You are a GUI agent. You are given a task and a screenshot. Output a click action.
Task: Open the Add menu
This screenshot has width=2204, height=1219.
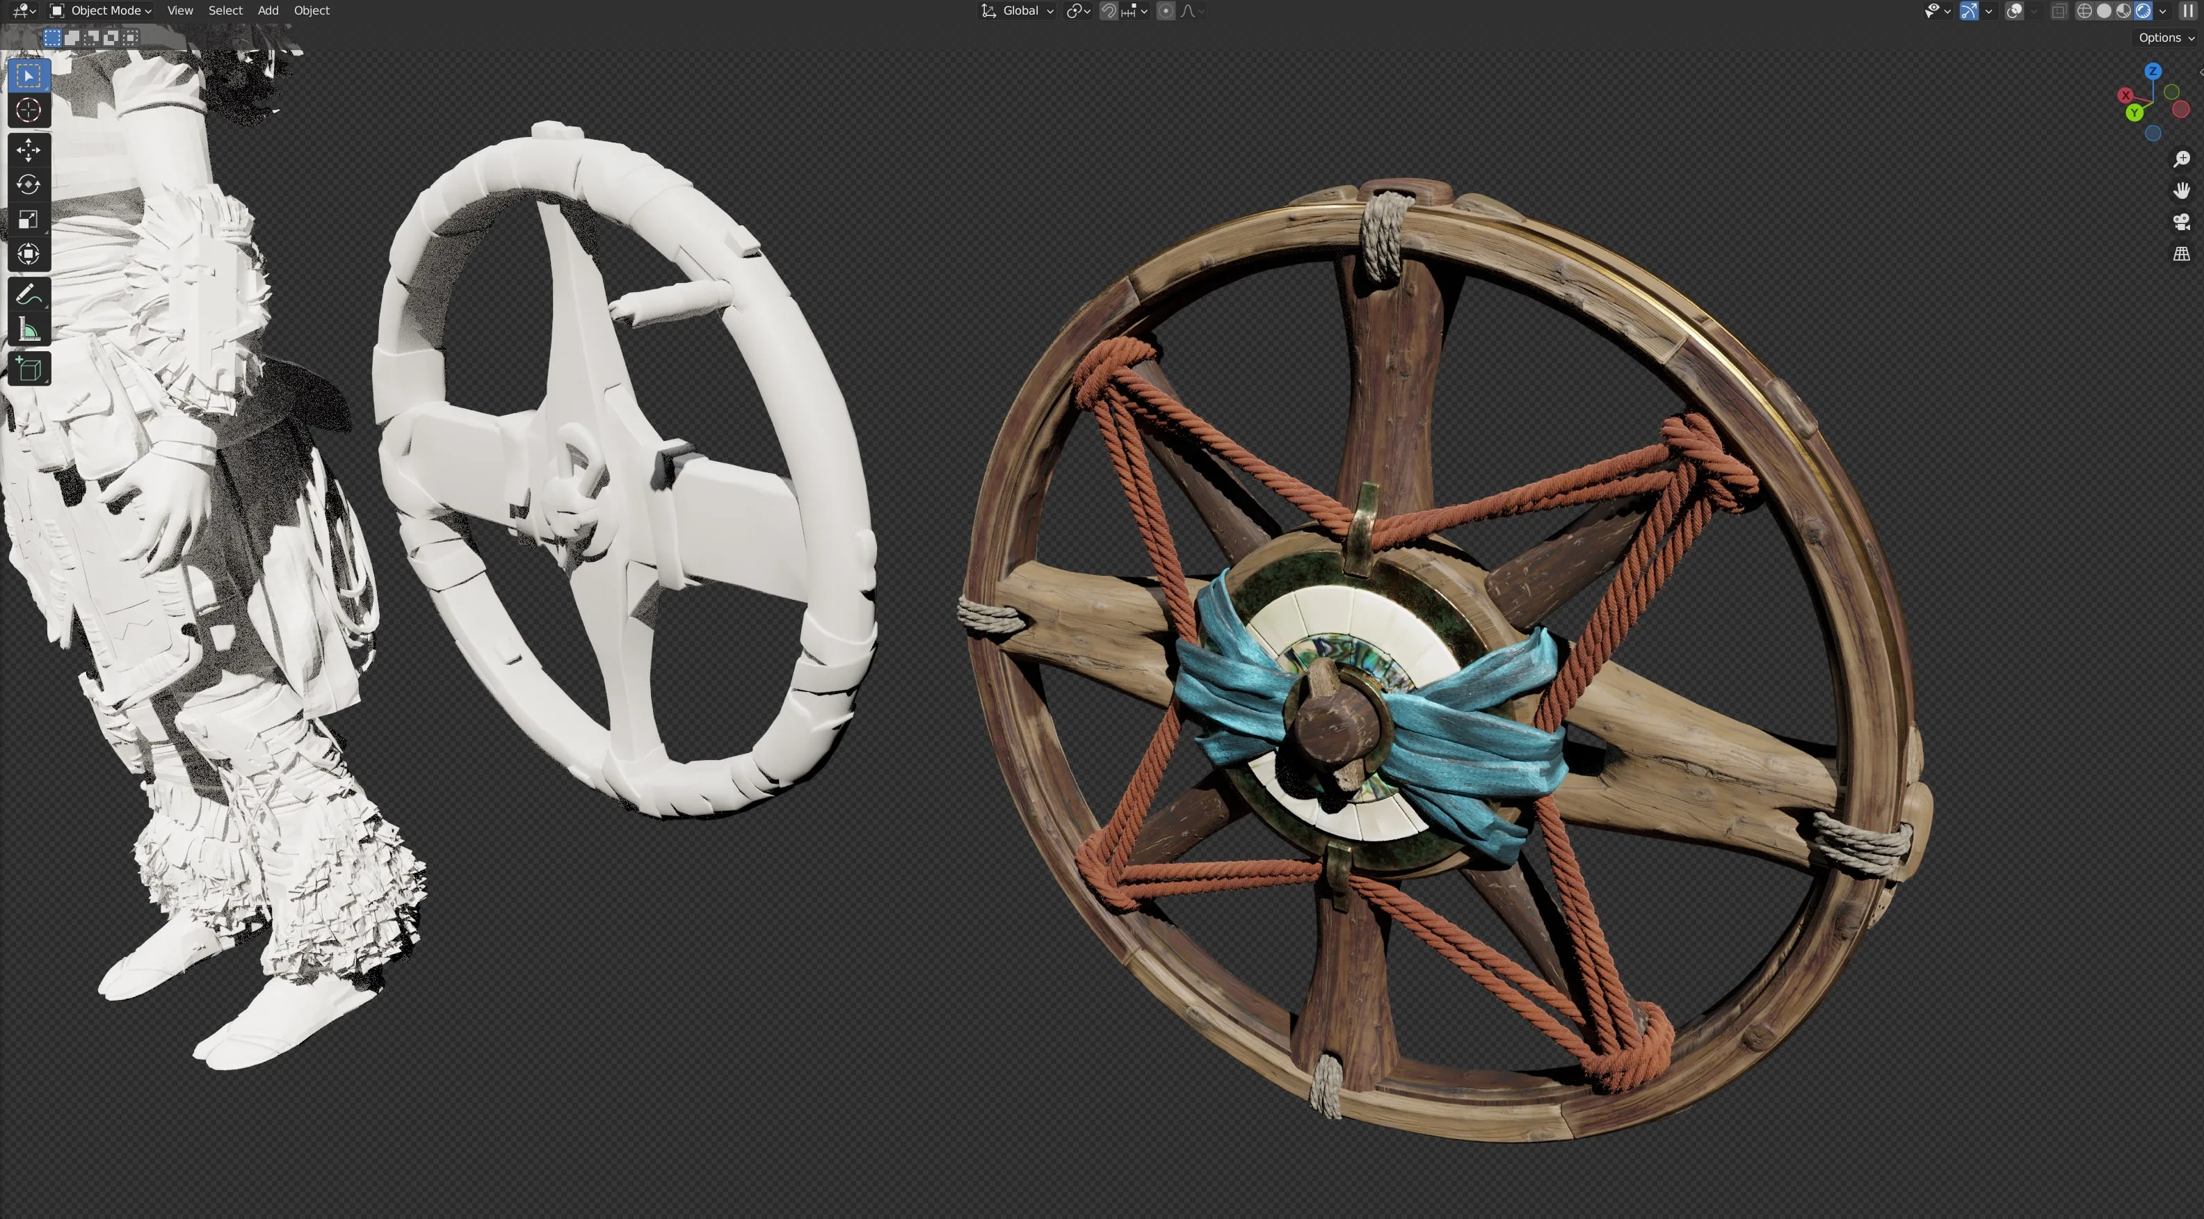[x=268, y=11]
